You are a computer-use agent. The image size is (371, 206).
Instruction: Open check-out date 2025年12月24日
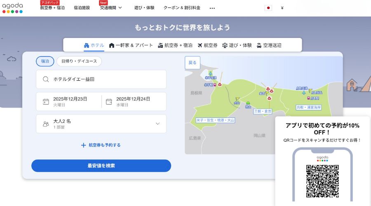pos(134,101)
